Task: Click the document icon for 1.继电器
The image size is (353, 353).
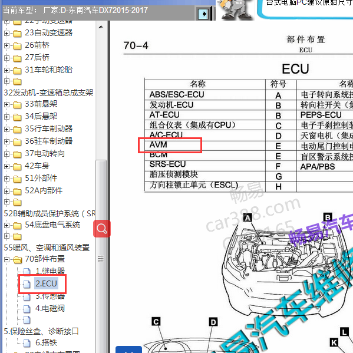Action: pos(27,272)
